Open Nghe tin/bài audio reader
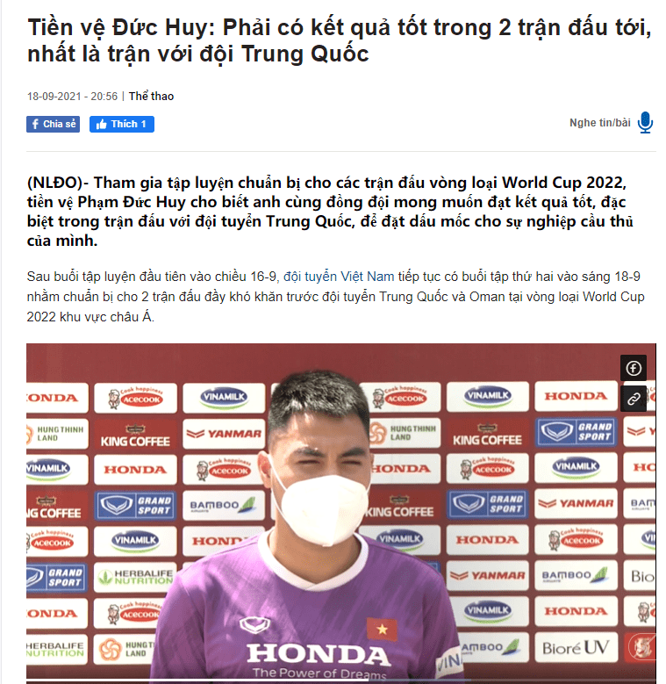The image size is (666, 684). point(599,123)
